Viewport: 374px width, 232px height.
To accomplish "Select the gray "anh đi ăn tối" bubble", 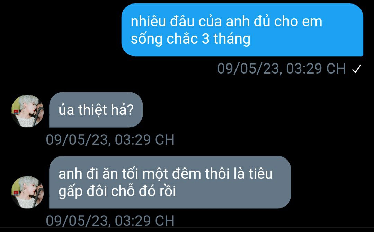I will click(170, 182).
